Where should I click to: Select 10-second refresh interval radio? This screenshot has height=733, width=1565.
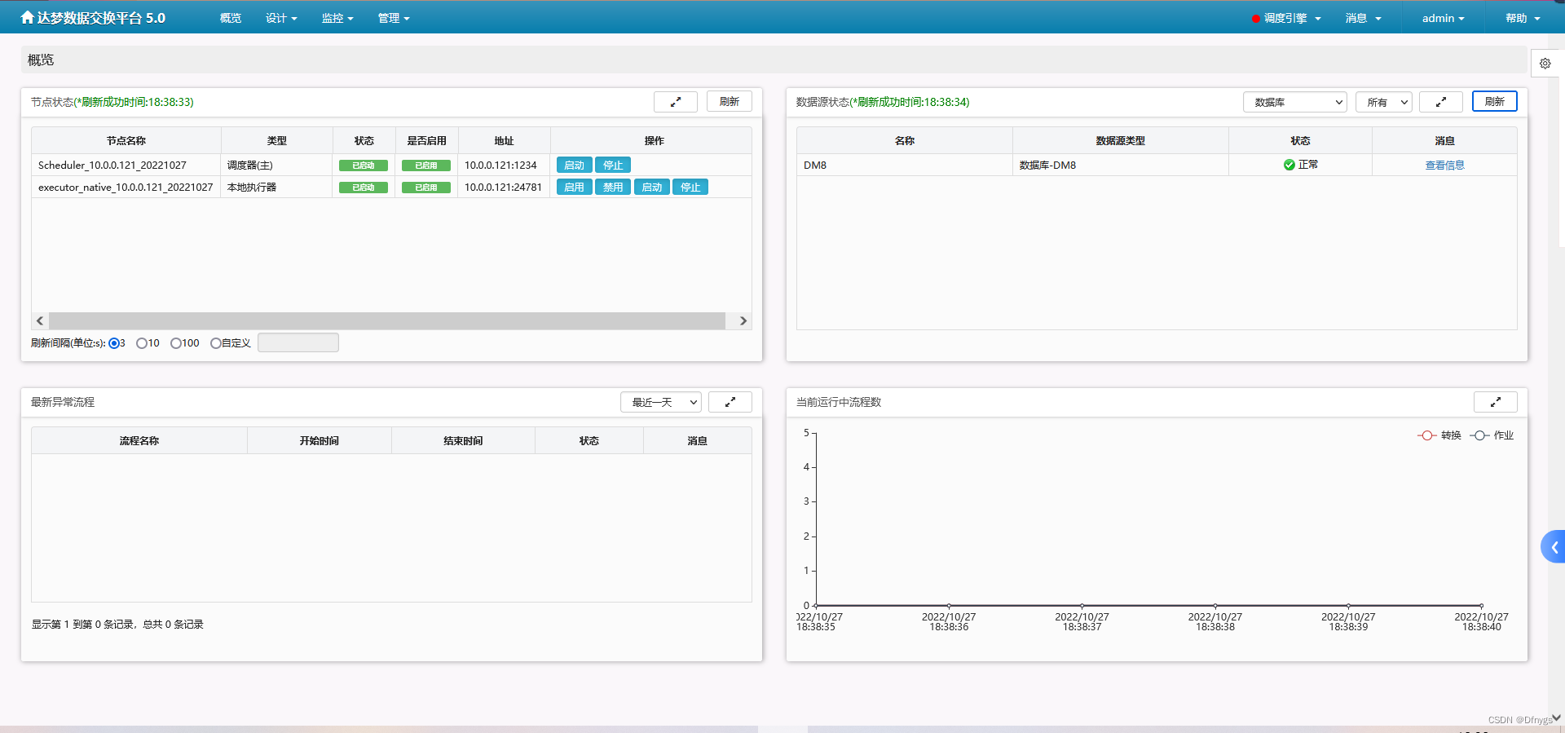[142, 343]
